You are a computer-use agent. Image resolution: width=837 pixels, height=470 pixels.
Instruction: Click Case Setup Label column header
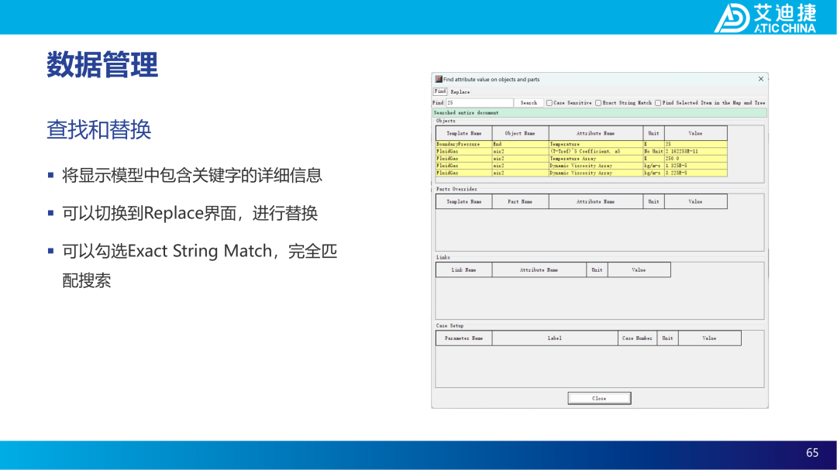pos(555,338)
